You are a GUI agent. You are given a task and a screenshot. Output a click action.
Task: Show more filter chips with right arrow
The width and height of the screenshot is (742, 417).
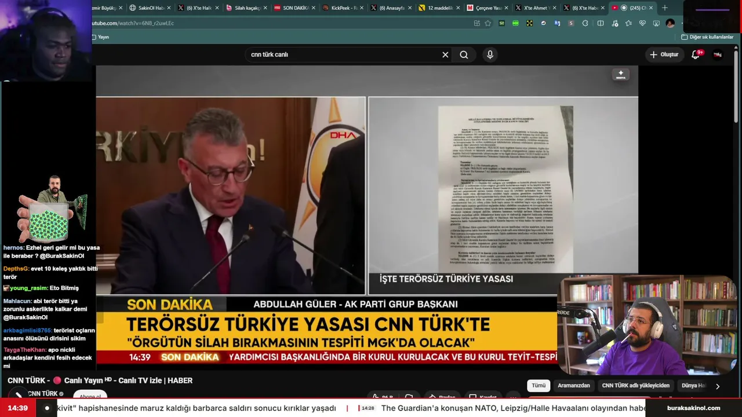[x=718, y=386]
